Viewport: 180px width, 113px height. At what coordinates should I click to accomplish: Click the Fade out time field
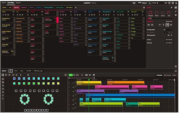169,43
